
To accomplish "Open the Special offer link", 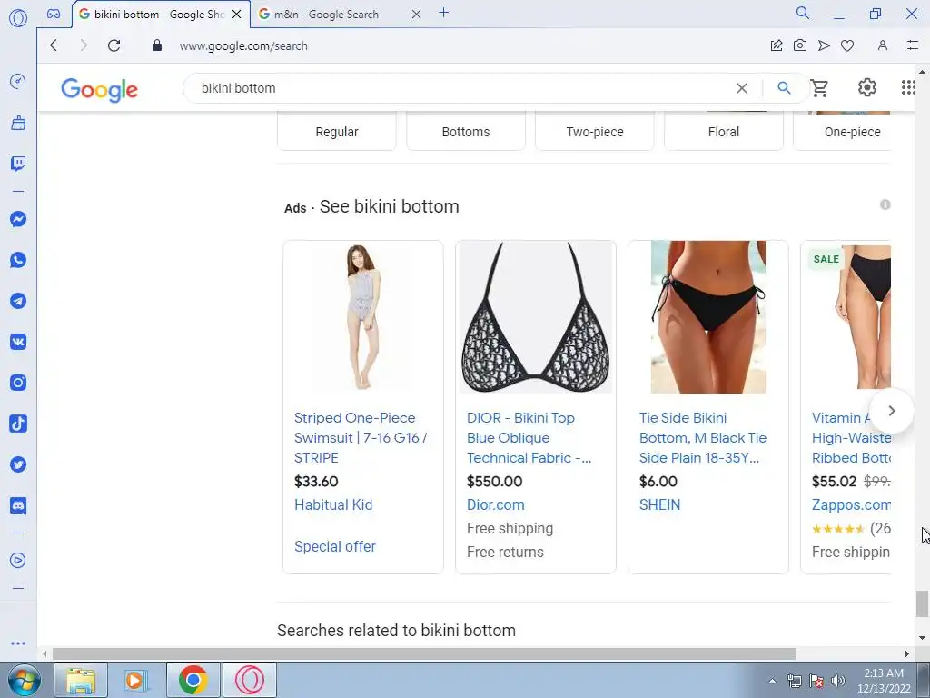I will 335,546.
